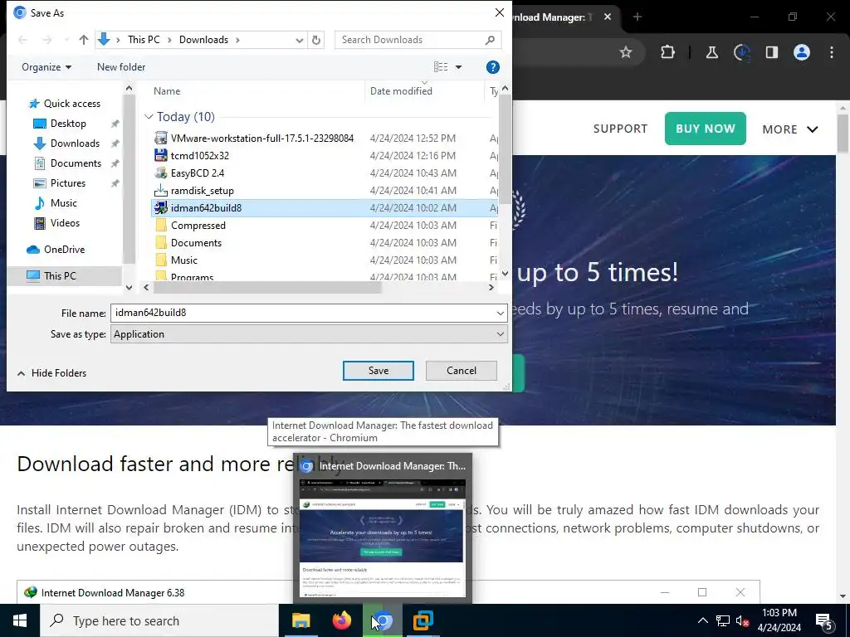Click the File name input field
The height and width of the screenshot is (637, 850).
302,313
